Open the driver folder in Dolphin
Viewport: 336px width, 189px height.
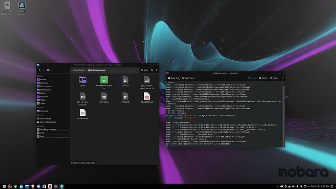(x=83, y=81)
